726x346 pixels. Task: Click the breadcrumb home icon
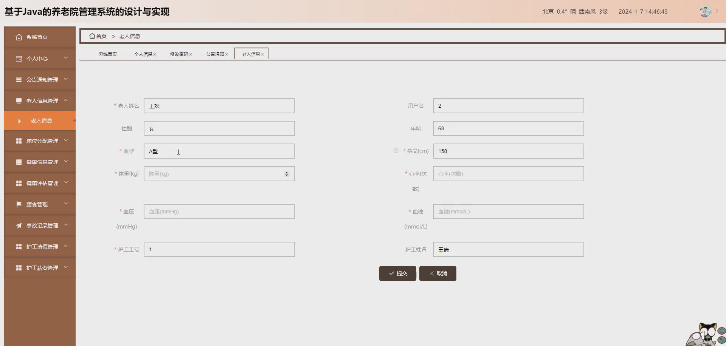click(x=92, y=36)
